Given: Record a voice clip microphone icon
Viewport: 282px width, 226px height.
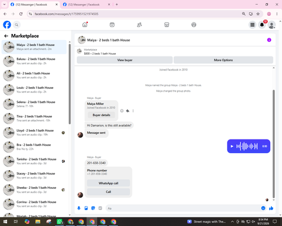Looking at the screenshot, I should (x=79, y=208).
